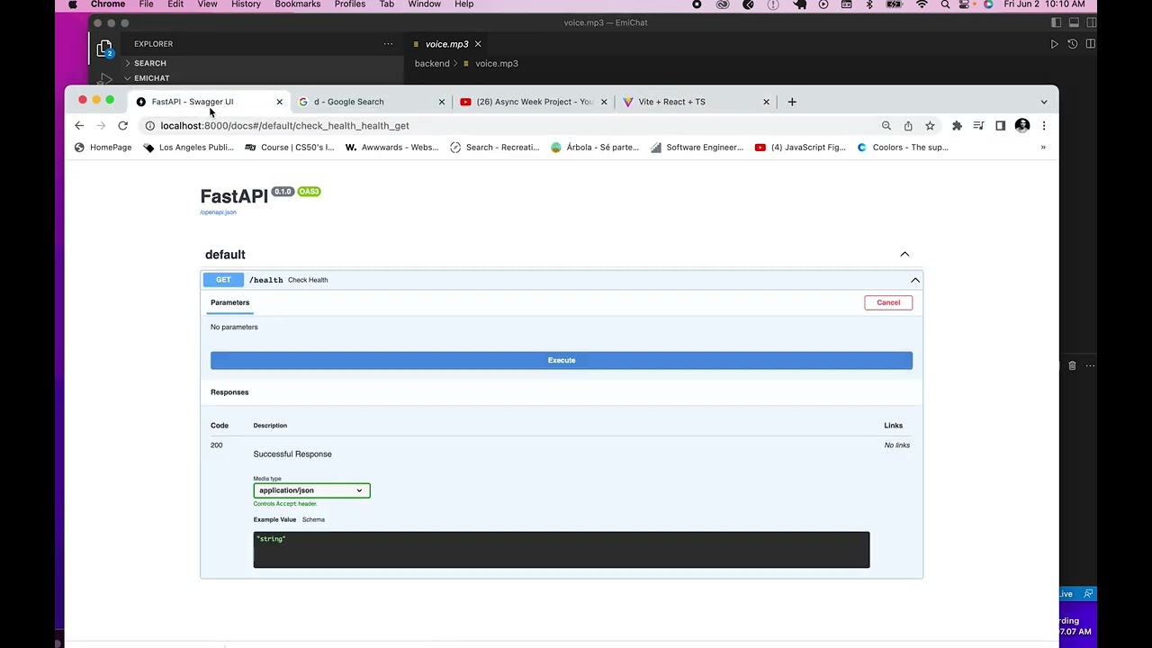Open Bluetooth menu bar icon
The image size is (1152, 648).
[x=869, y=4]
